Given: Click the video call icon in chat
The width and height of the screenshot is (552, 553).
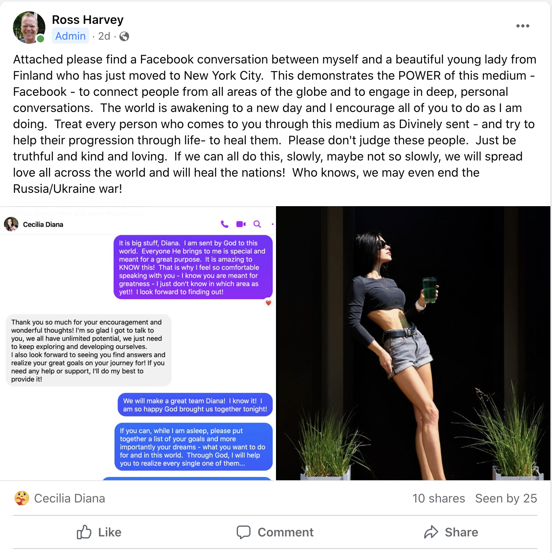Looking at the screenshot, I should pos(241,224).
